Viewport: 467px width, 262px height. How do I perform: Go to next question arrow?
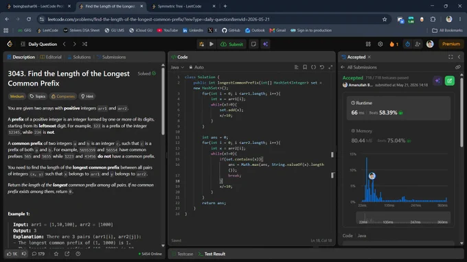tap(74, 44)
